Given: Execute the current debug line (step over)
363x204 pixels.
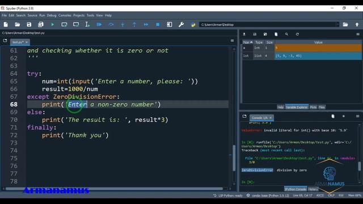Looking at the screenshot, I should click(x=111, y=24).
